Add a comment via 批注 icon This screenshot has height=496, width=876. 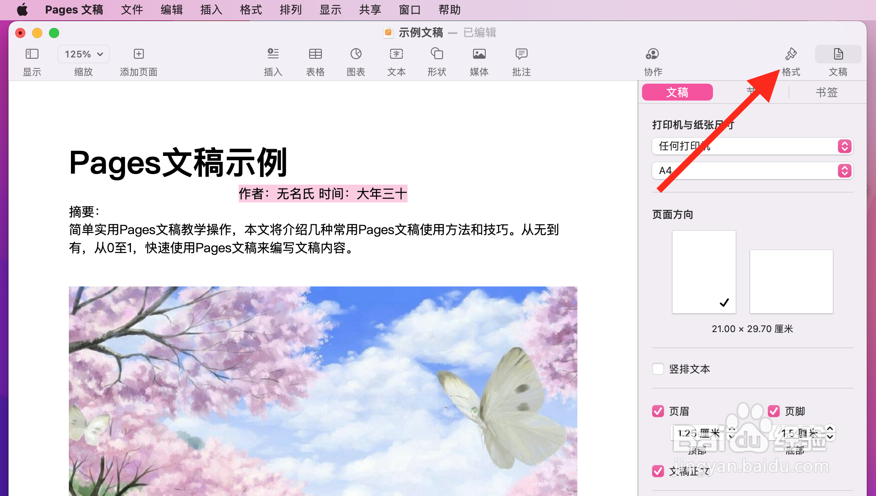(521, 54)
